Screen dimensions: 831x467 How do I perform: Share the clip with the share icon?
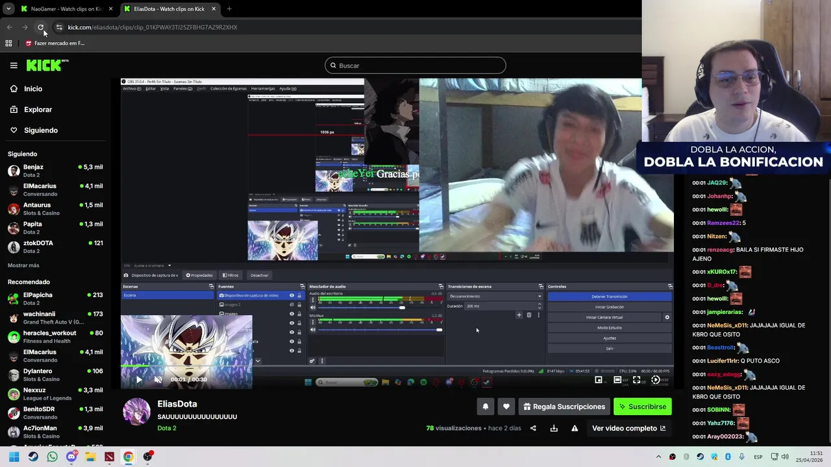[533, 428]
